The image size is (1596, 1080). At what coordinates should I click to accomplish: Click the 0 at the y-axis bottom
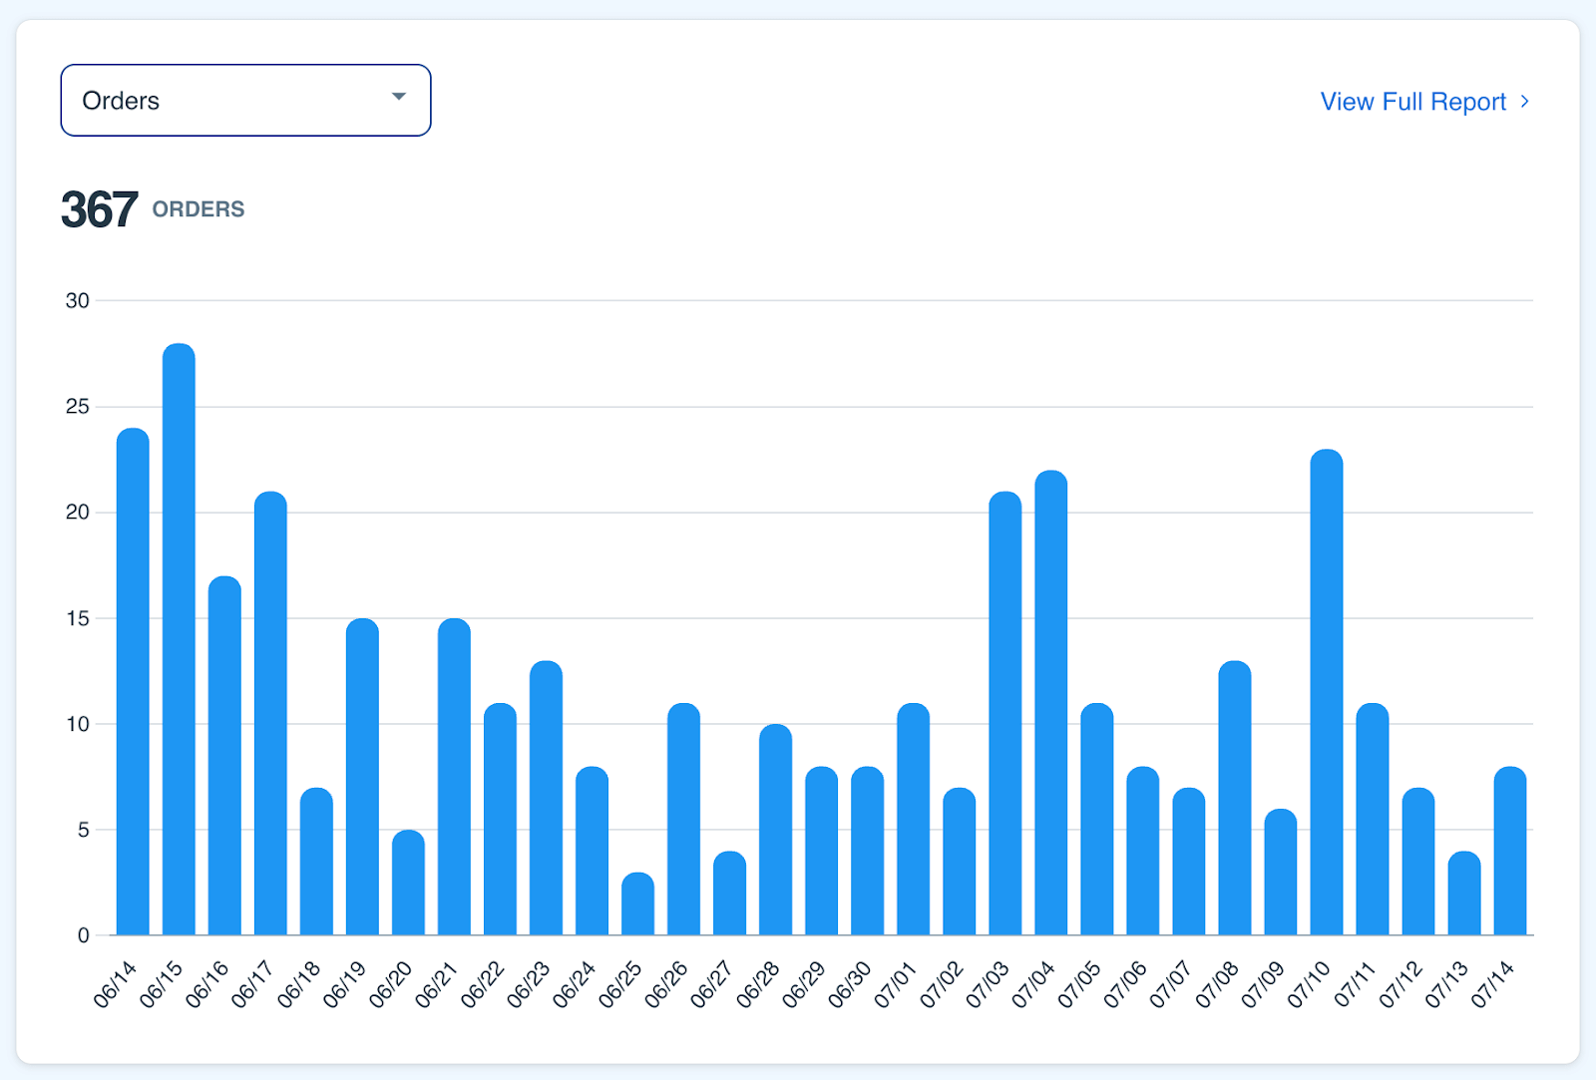pos(85,935)
